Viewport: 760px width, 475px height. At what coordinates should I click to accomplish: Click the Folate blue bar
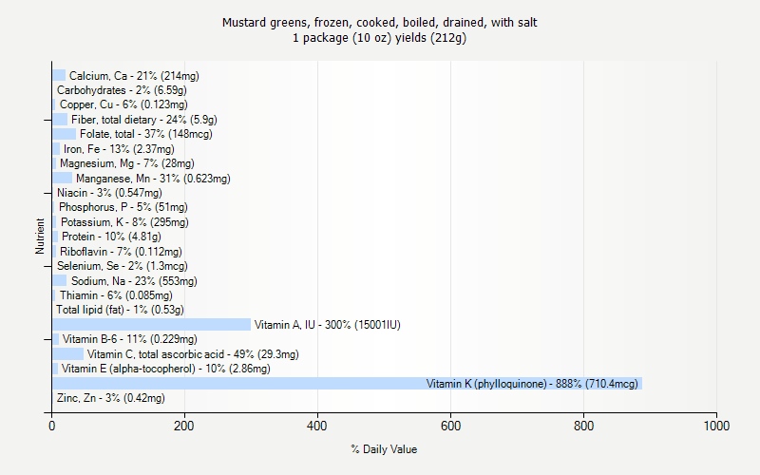click(64, 134)
